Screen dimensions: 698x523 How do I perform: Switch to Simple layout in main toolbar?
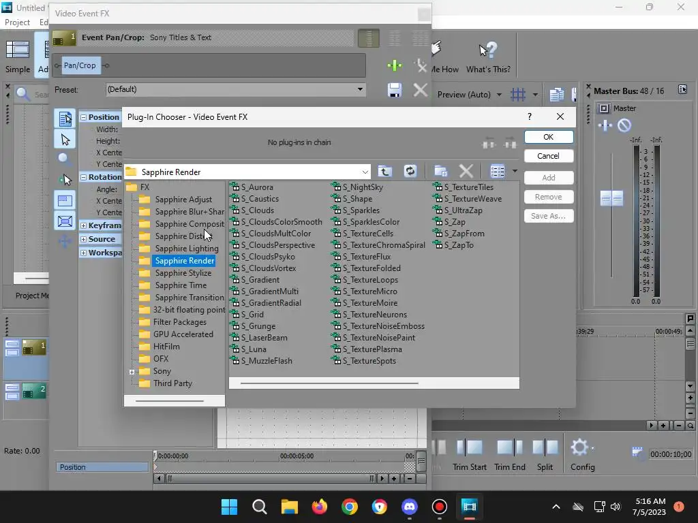(x=17, y=57)
